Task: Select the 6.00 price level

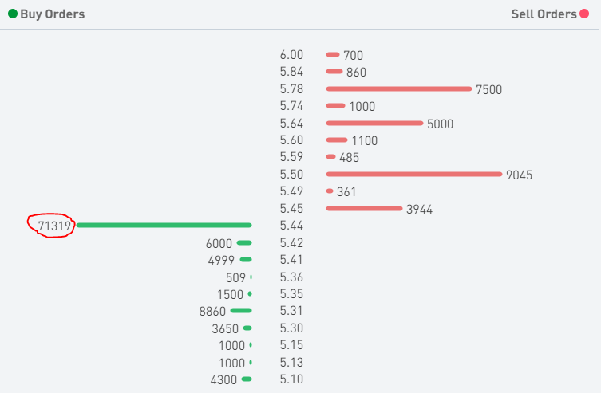Action: (291, 55)
